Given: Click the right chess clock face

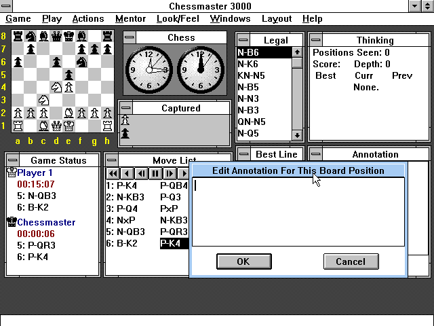Looking at the screenshot, I should coord(201,69).
